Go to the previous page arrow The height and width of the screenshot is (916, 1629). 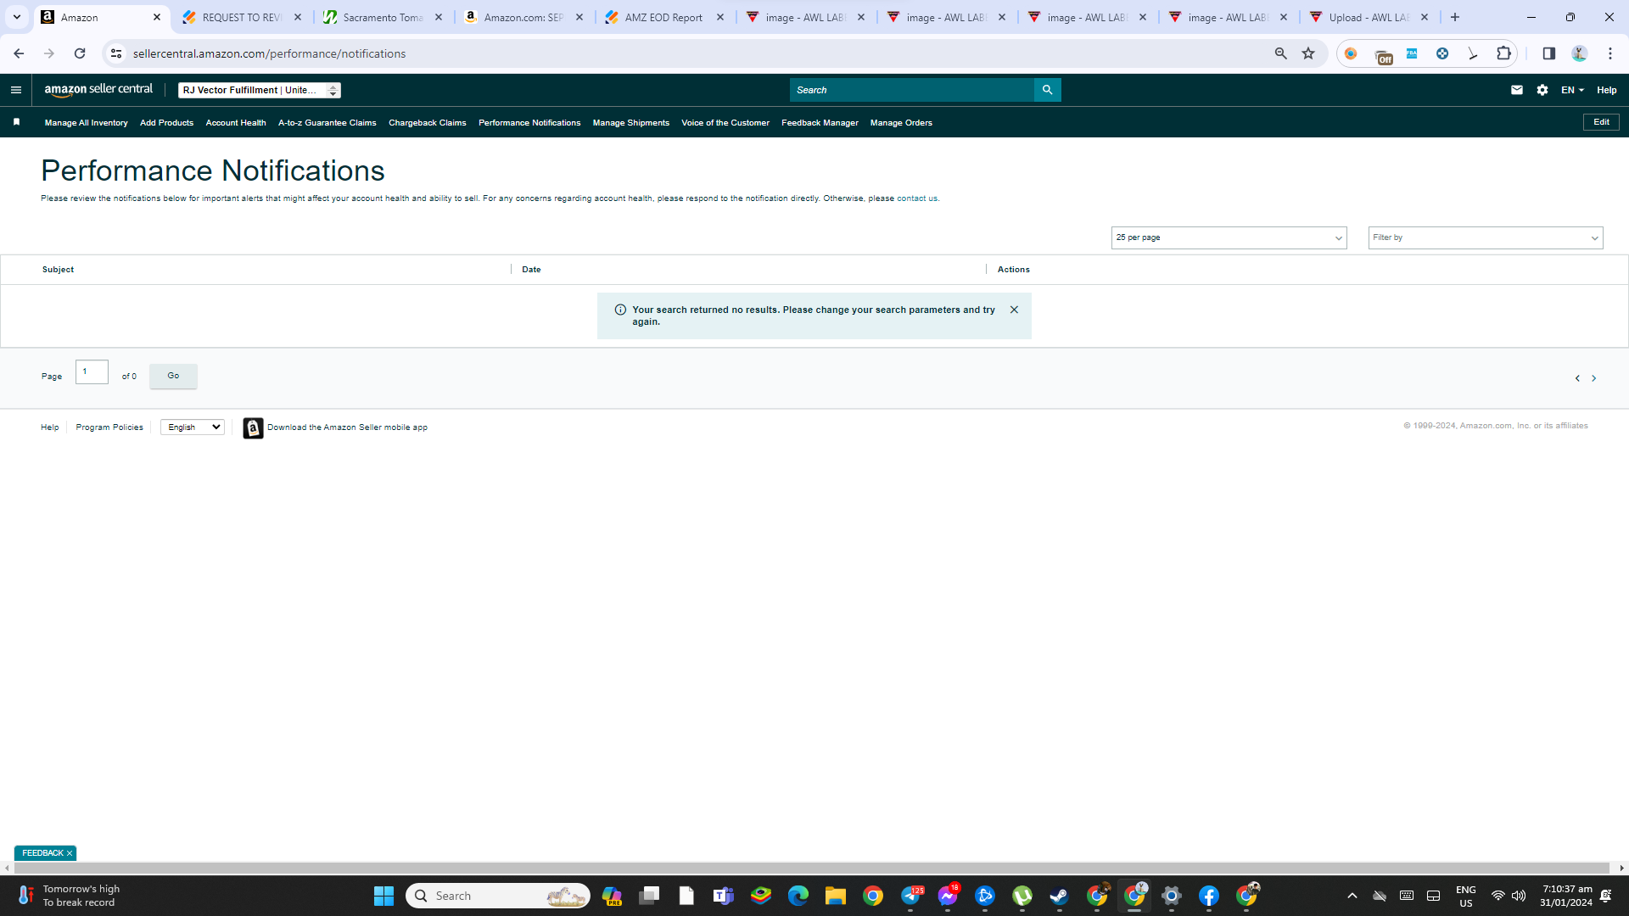click(x=1577, y=378)
